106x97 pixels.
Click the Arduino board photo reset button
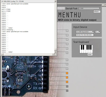pos(5,75)
